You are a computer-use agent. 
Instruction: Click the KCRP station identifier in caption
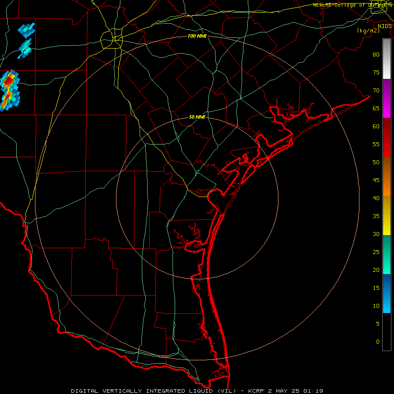tap(256, 391)
